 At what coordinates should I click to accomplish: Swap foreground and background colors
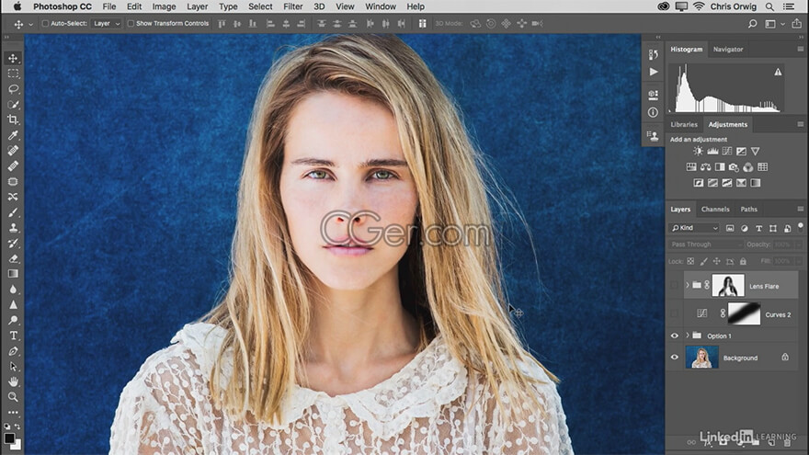(x=17, y=427)
